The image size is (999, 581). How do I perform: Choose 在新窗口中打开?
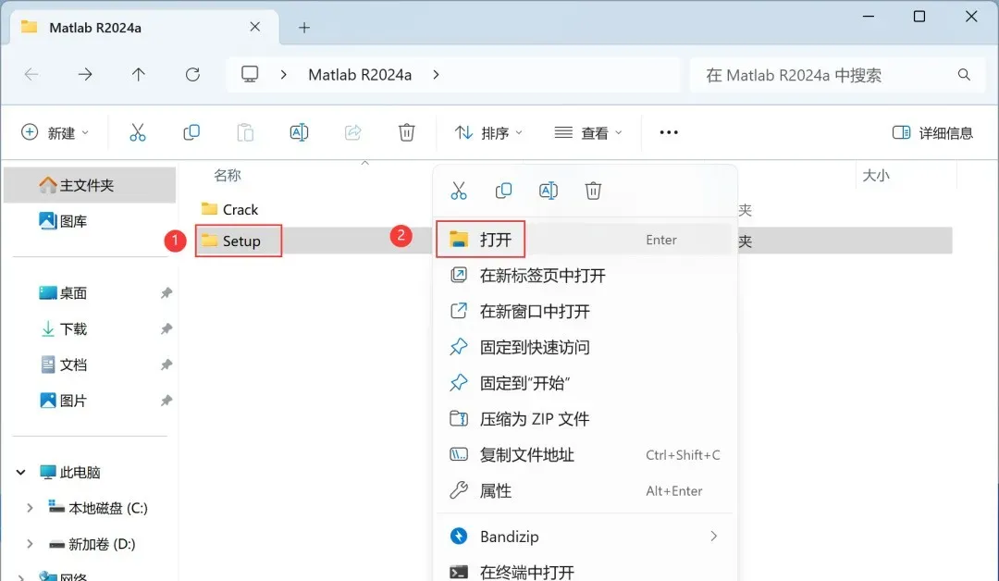tap(585, 311)
